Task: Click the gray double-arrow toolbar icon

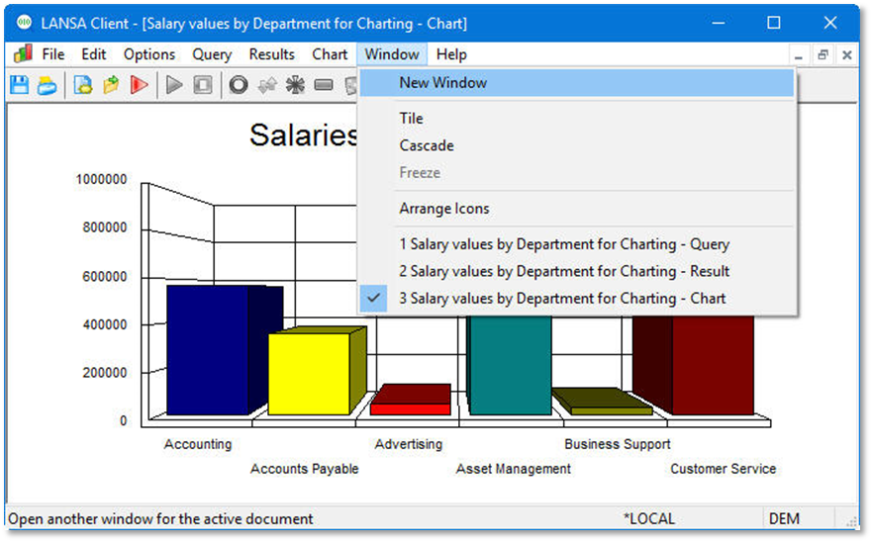Action: pos(267,85)
